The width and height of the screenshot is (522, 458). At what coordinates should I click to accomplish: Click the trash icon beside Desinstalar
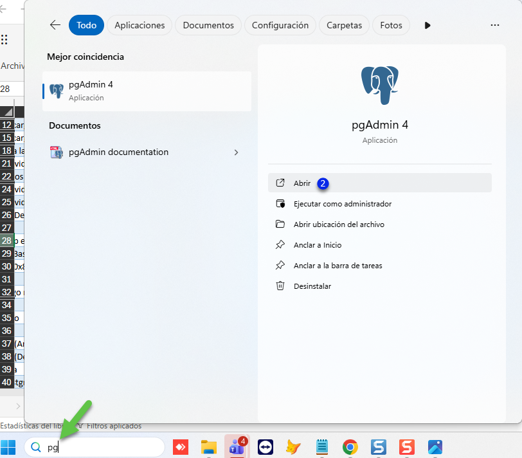coord(280,286)
